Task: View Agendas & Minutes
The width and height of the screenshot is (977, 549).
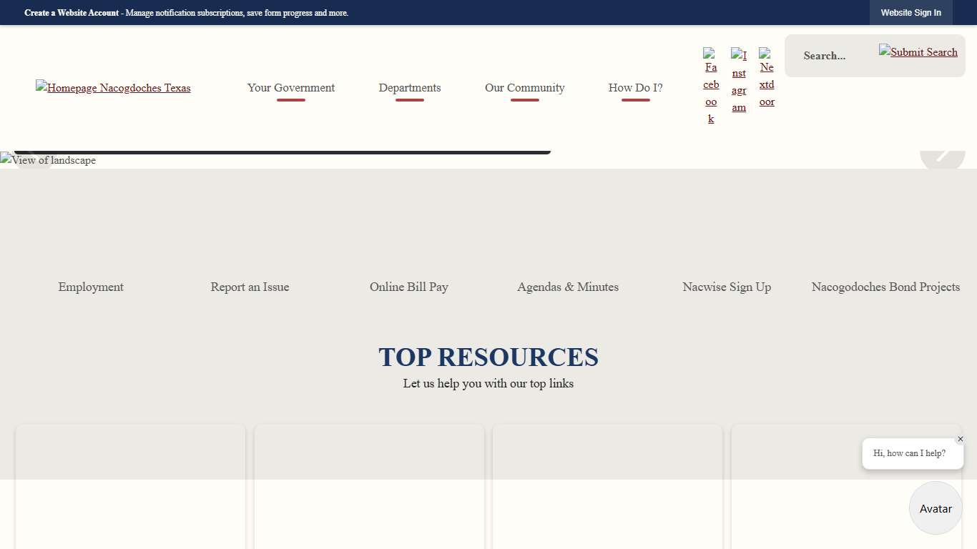Action: (567, 287)
